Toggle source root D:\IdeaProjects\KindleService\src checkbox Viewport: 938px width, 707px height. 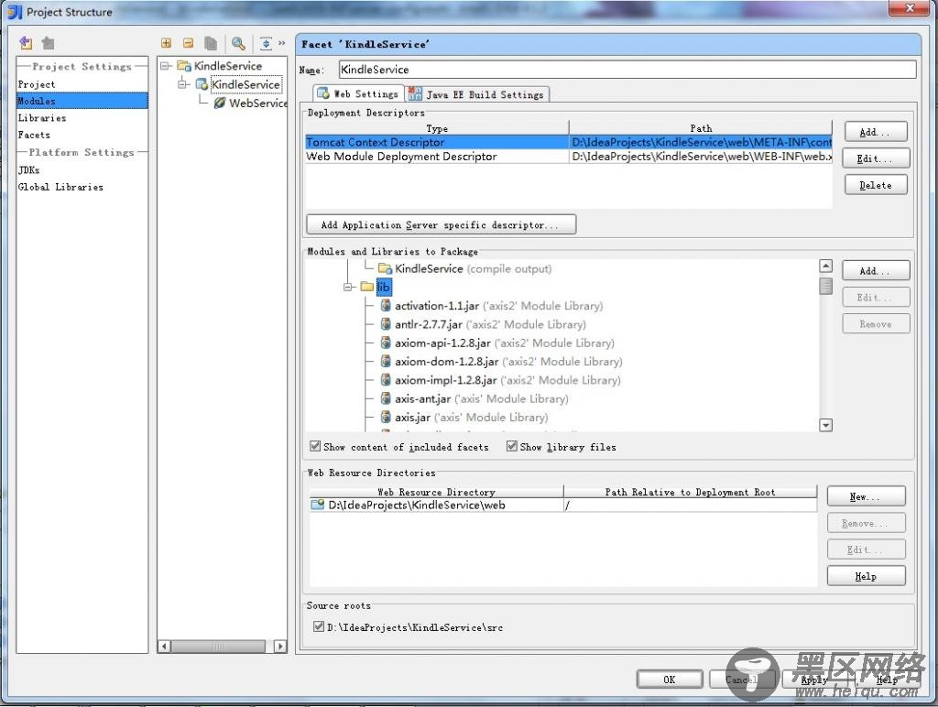319,626
